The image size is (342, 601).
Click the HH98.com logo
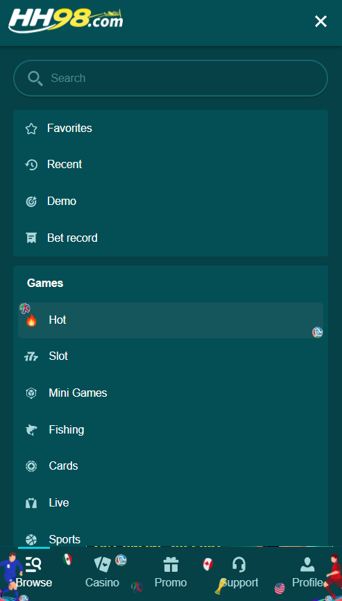(x=66, y=20)
